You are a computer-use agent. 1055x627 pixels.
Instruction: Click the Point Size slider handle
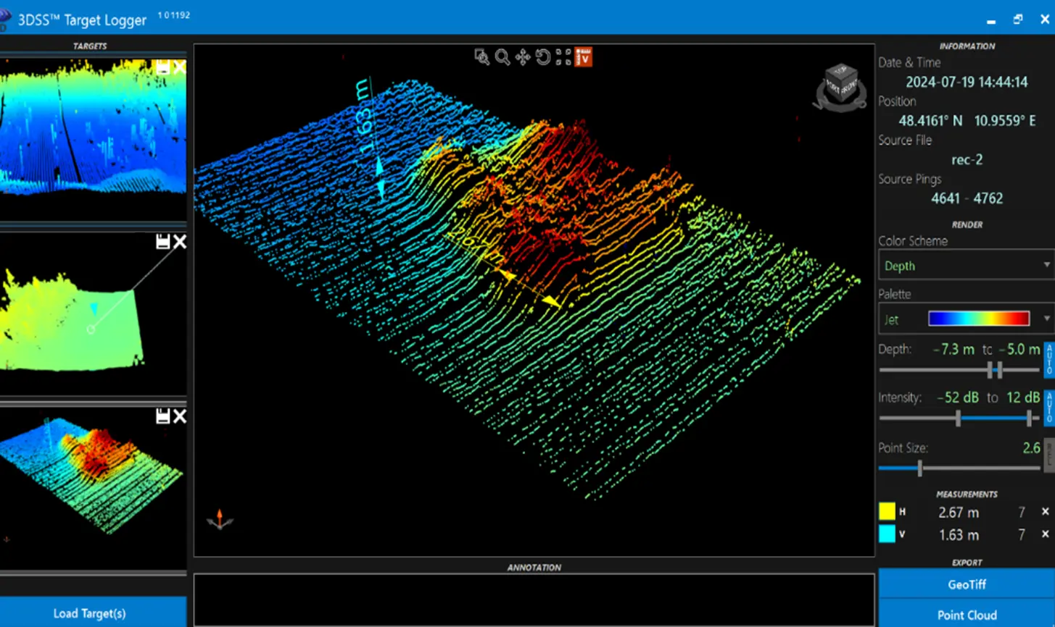click(919, 468)
